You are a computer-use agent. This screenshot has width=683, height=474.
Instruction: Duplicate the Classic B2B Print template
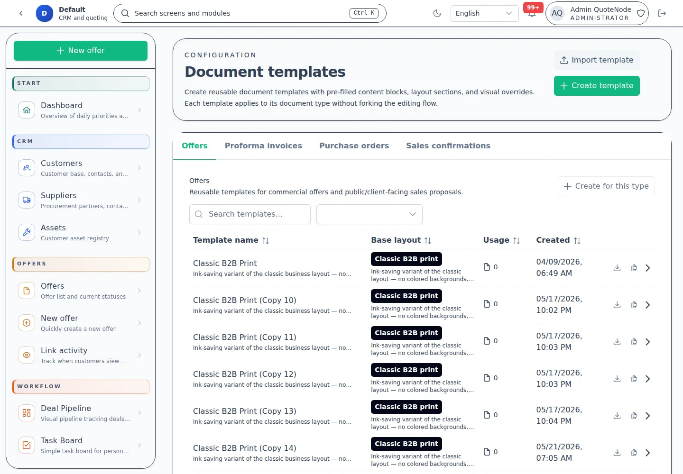click(x=634, y=268)
